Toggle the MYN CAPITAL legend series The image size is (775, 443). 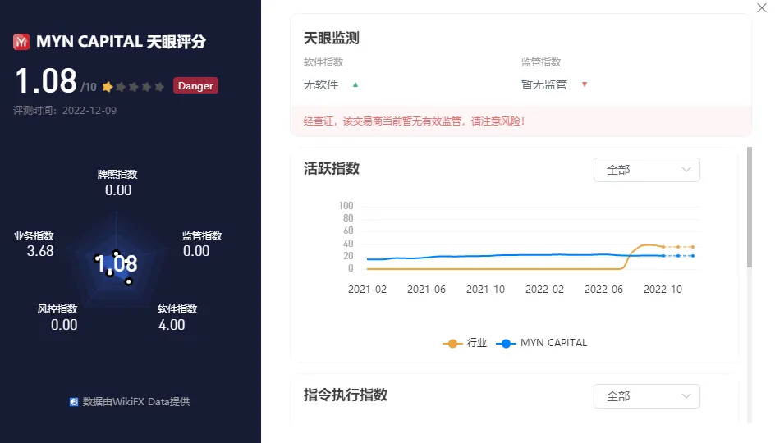541,343
